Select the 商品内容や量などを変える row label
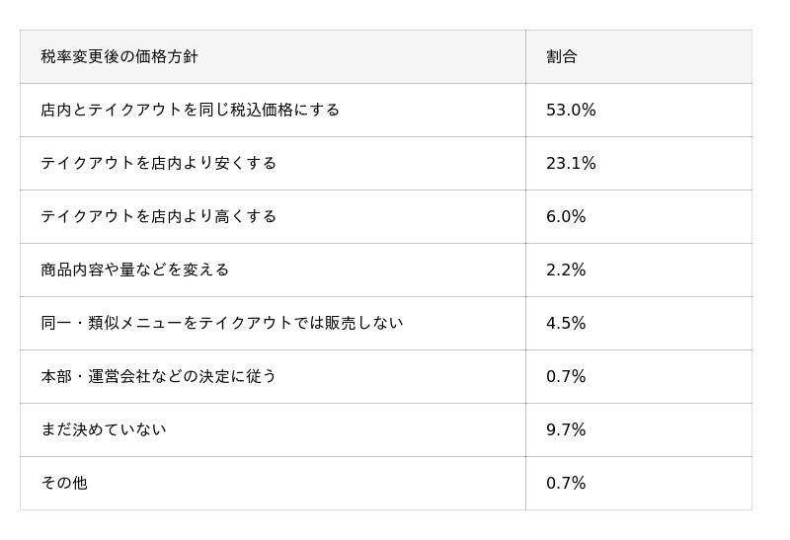This screenshot has height=540, width=790. [x=135, y=270]
